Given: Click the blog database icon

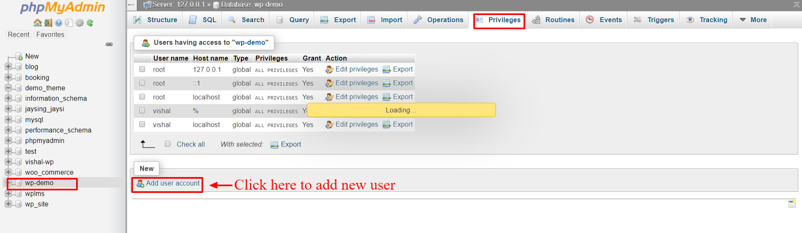Looking at the screenshot, I should (x=18, y=67).
